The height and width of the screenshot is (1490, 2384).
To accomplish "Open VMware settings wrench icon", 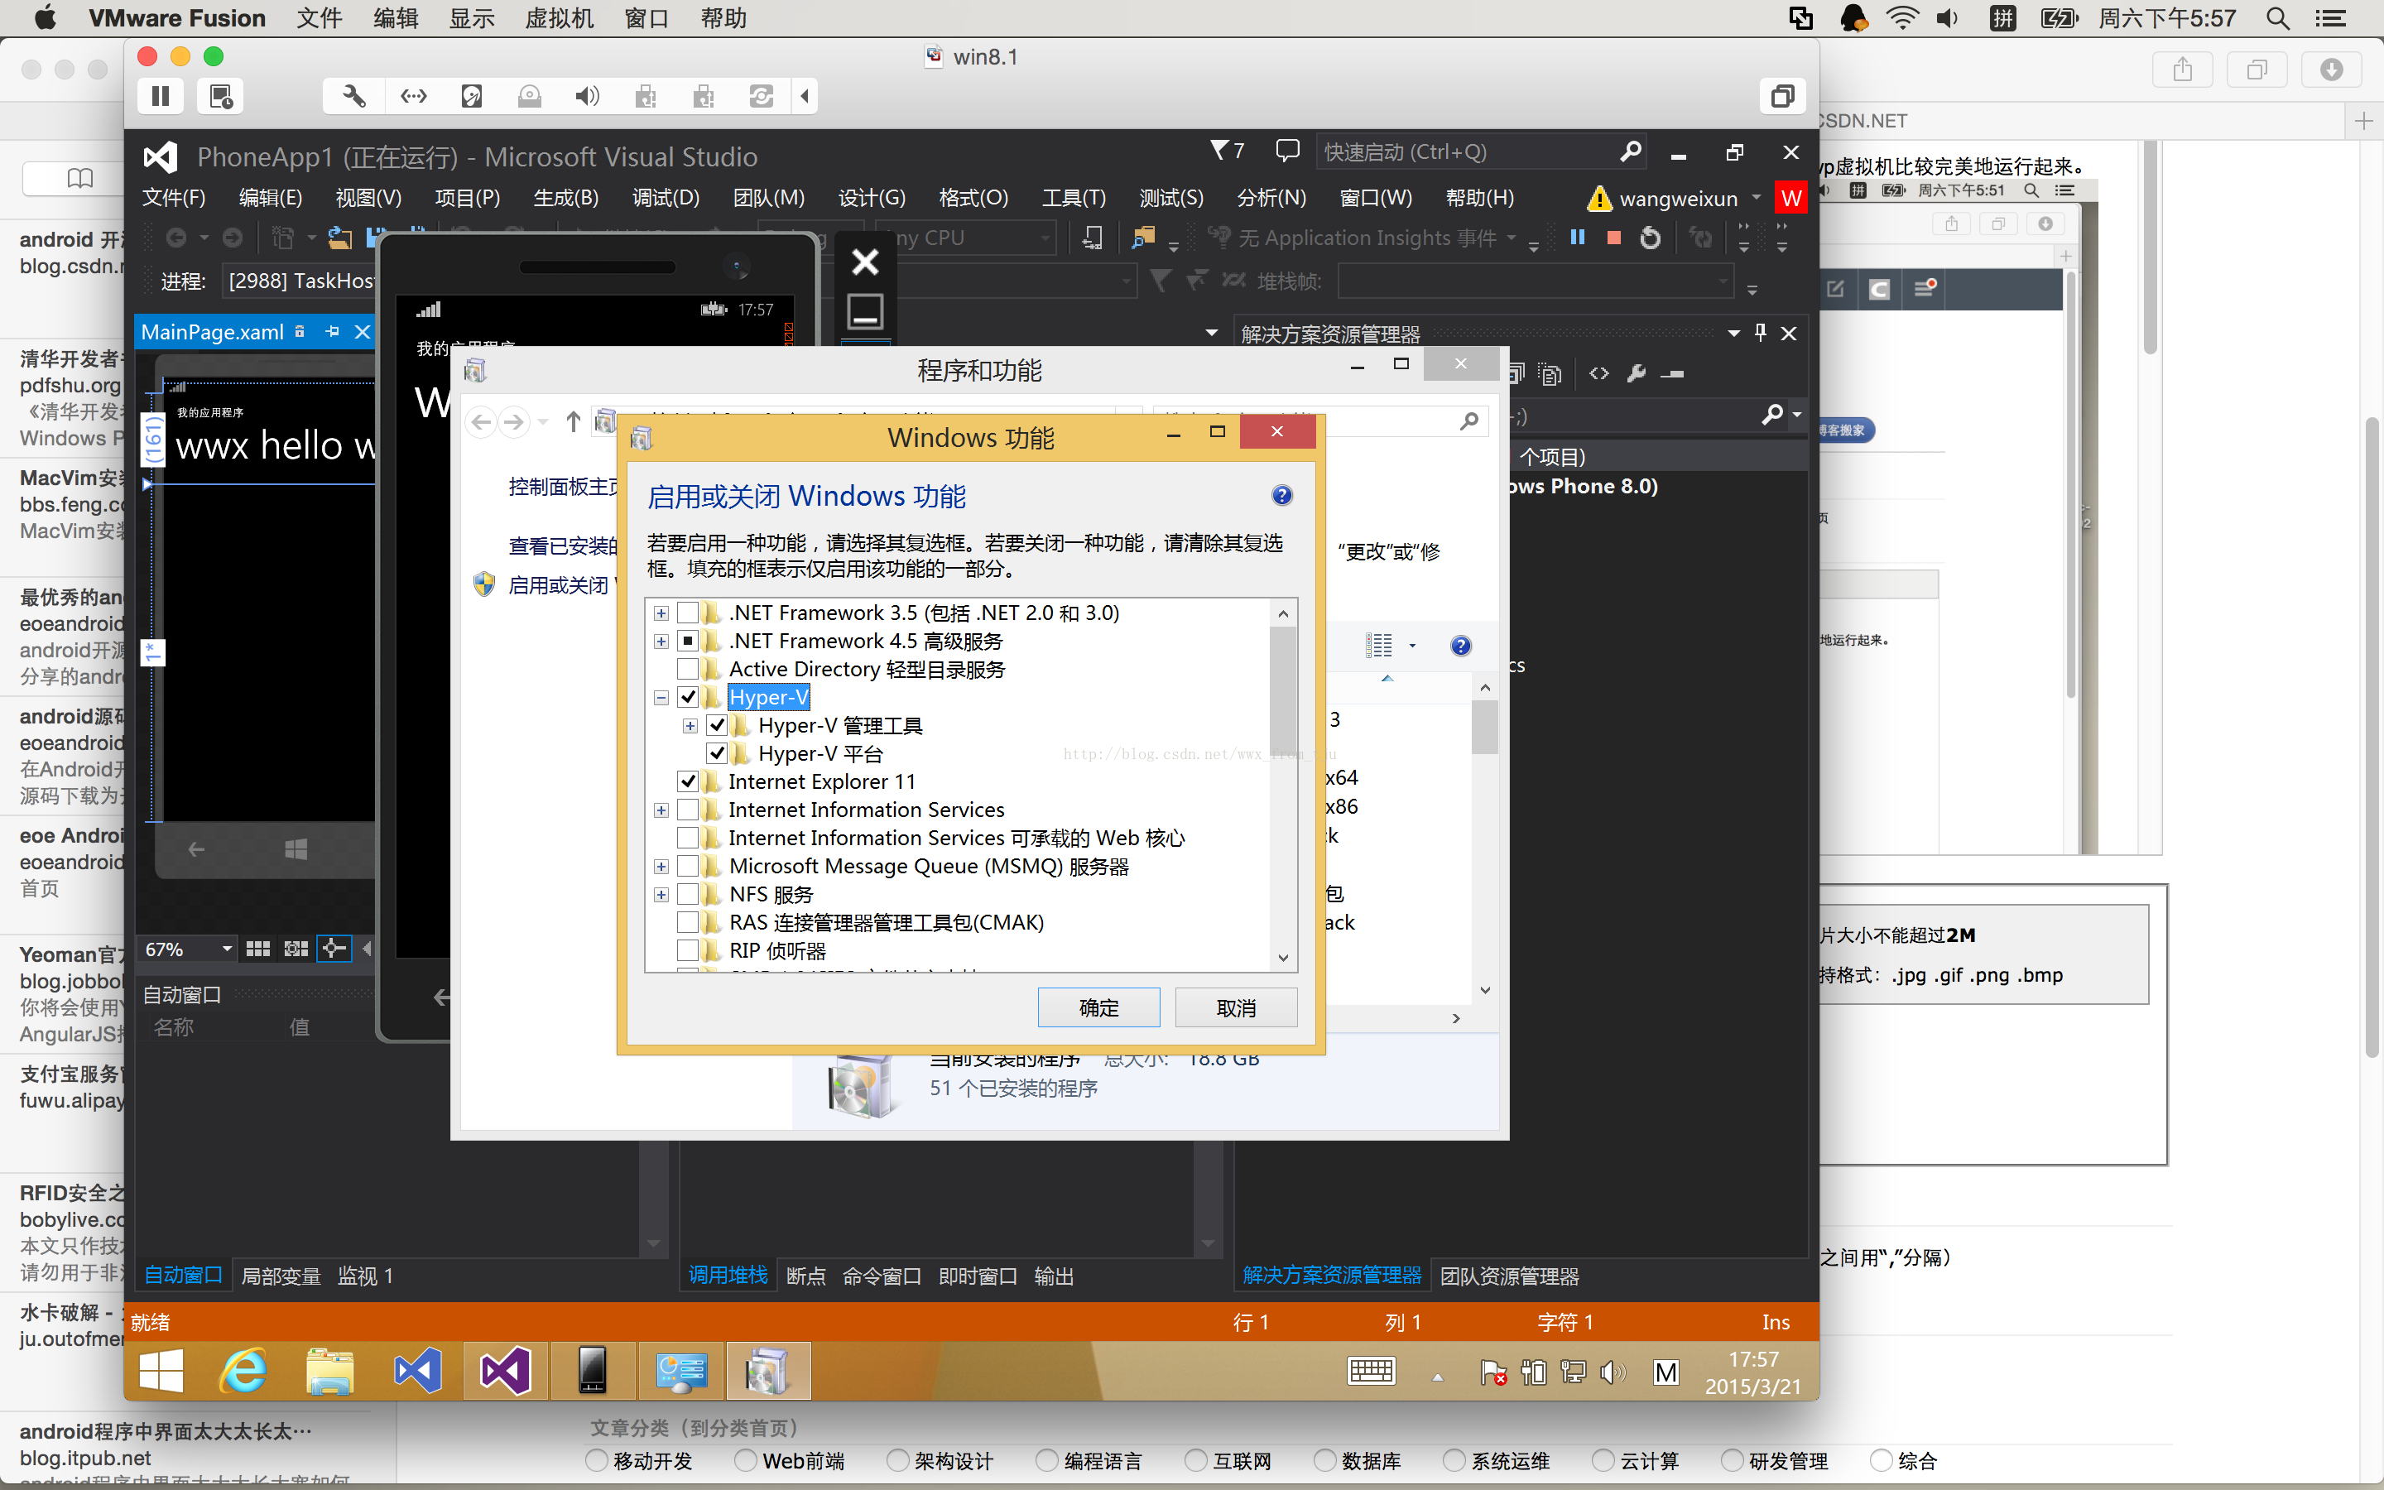I will (x=353, y=95).
